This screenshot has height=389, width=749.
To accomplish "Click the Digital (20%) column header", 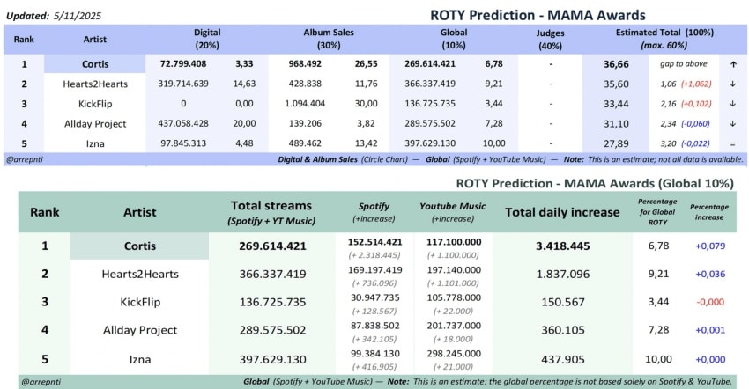I will pos(208,39).
